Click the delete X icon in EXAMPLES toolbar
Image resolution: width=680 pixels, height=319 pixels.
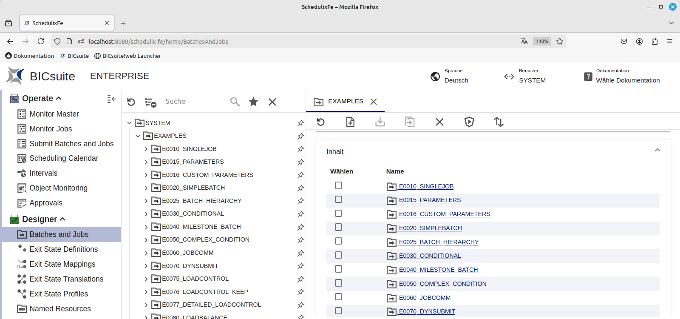439,122
